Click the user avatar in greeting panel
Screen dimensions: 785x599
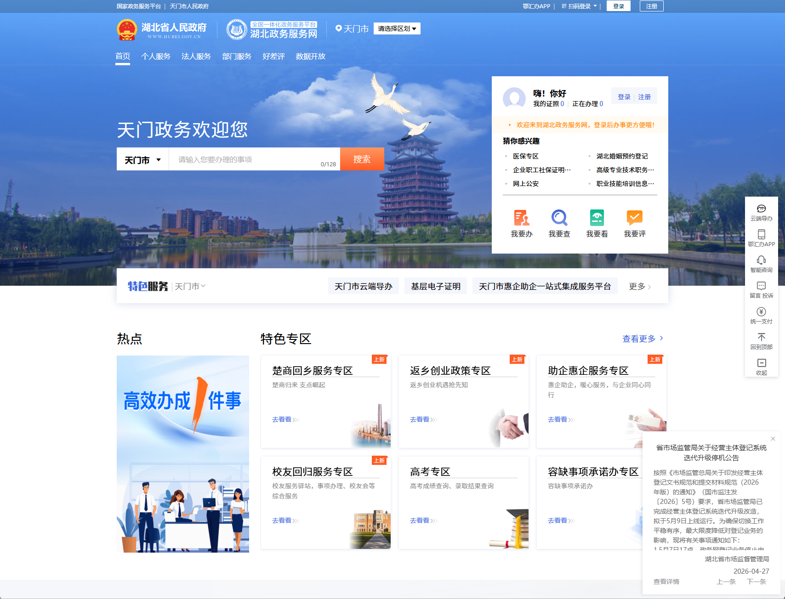(x=514, y=98)
